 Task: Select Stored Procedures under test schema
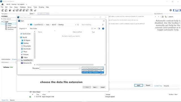pyautogui.click(x=12, y=27)
